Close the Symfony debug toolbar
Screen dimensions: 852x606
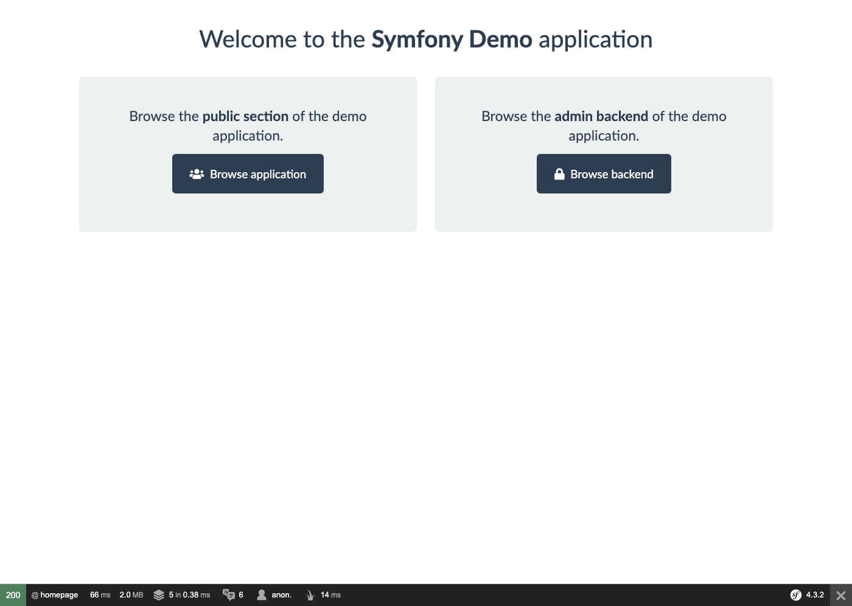tap(841, 595)
